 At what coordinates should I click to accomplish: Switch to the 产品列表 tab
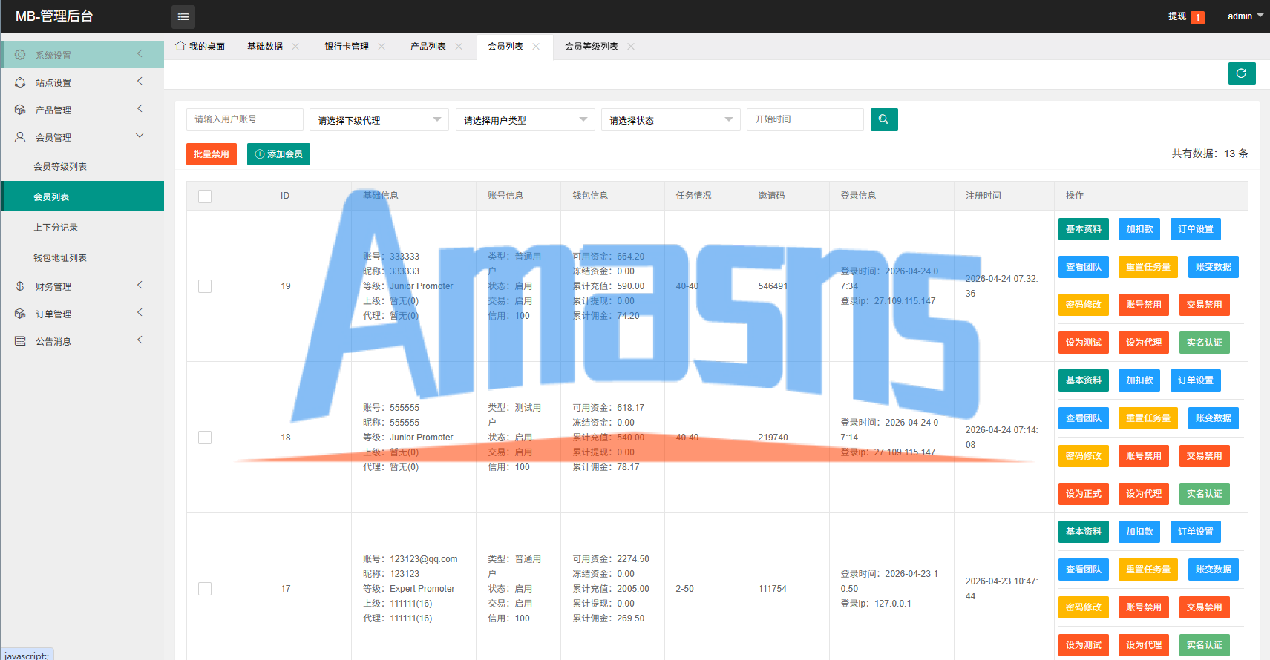[428, 47]
